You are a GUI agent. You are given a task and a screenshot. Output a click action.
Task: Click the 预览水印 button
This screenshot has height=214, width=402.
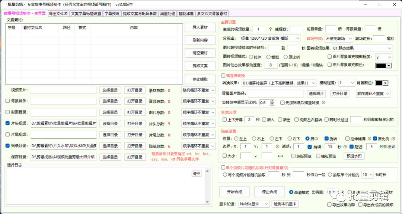tap(354, 156)
